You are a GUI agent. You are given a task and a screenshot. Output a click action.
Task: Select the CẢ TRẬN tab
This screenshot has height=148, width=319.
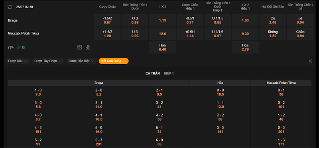[x=153, y=73]
